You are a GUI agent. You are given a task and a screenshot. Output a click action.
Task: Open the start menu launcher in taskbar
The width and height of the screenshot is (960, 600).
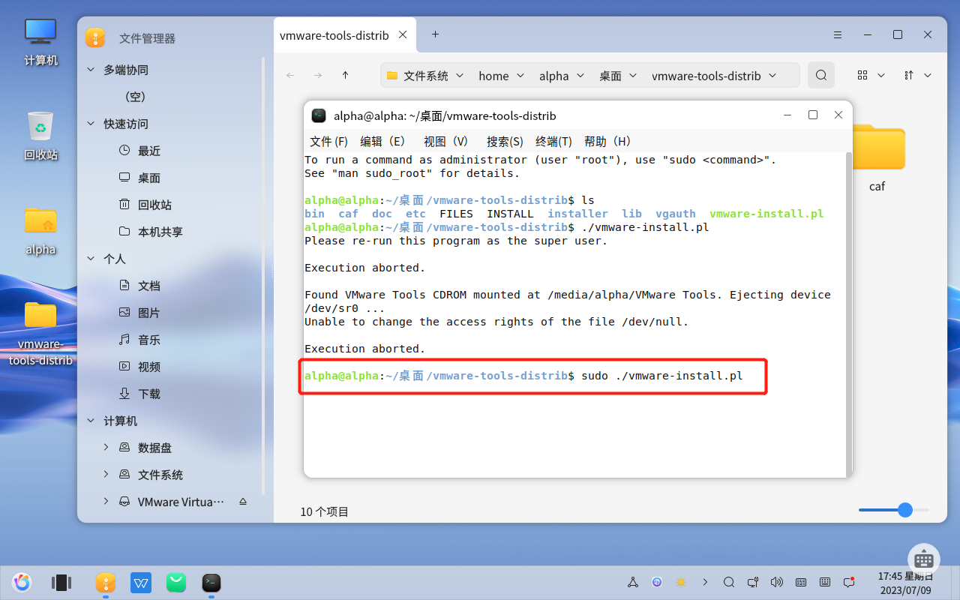[22, 582]
